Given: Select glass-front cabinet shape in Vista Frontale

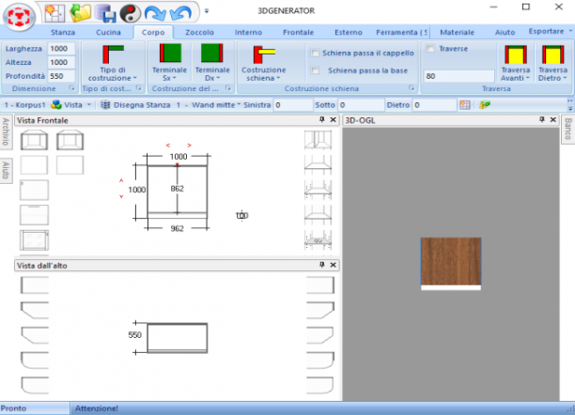Looking at the screenshot, I should coord(34,239).
